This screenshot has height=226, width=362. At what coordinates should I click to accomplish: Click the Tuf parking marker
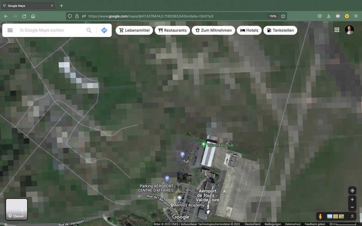[x=182, y=155]
